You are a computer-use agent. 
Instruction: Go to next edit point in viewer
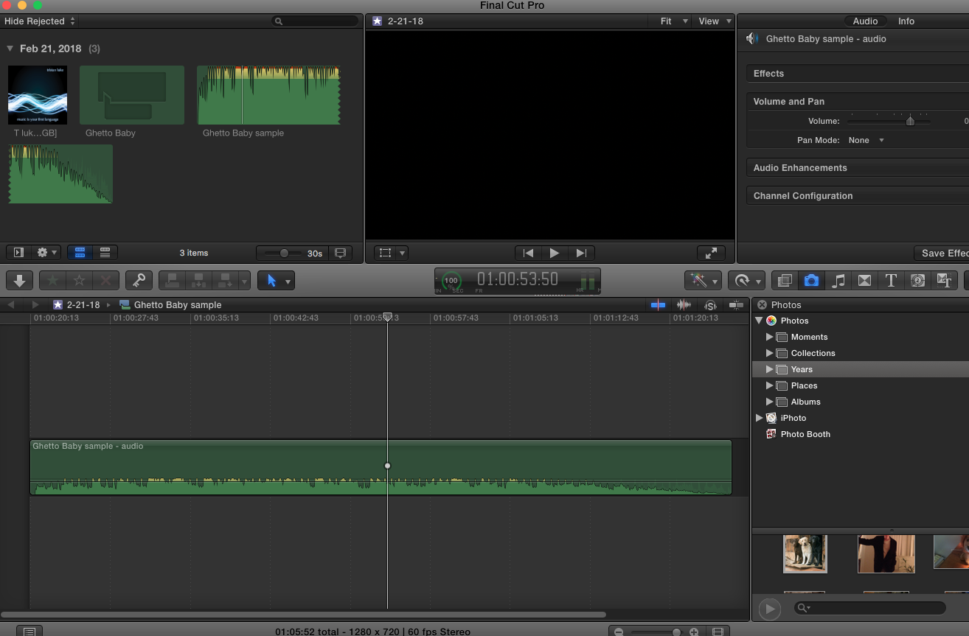[x=581, y=253]
